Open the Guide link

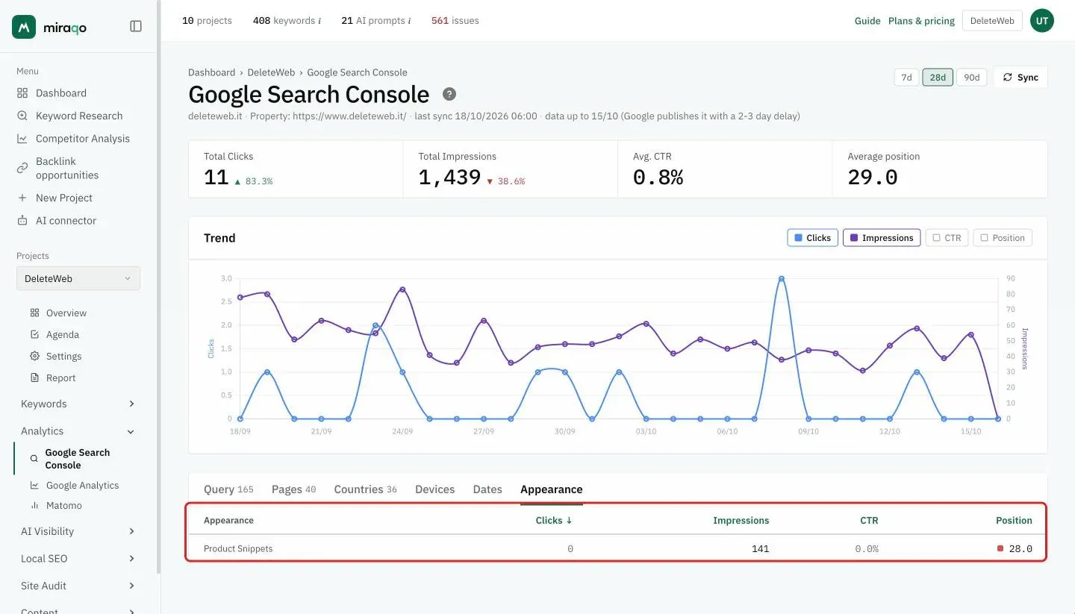(867, 21)
